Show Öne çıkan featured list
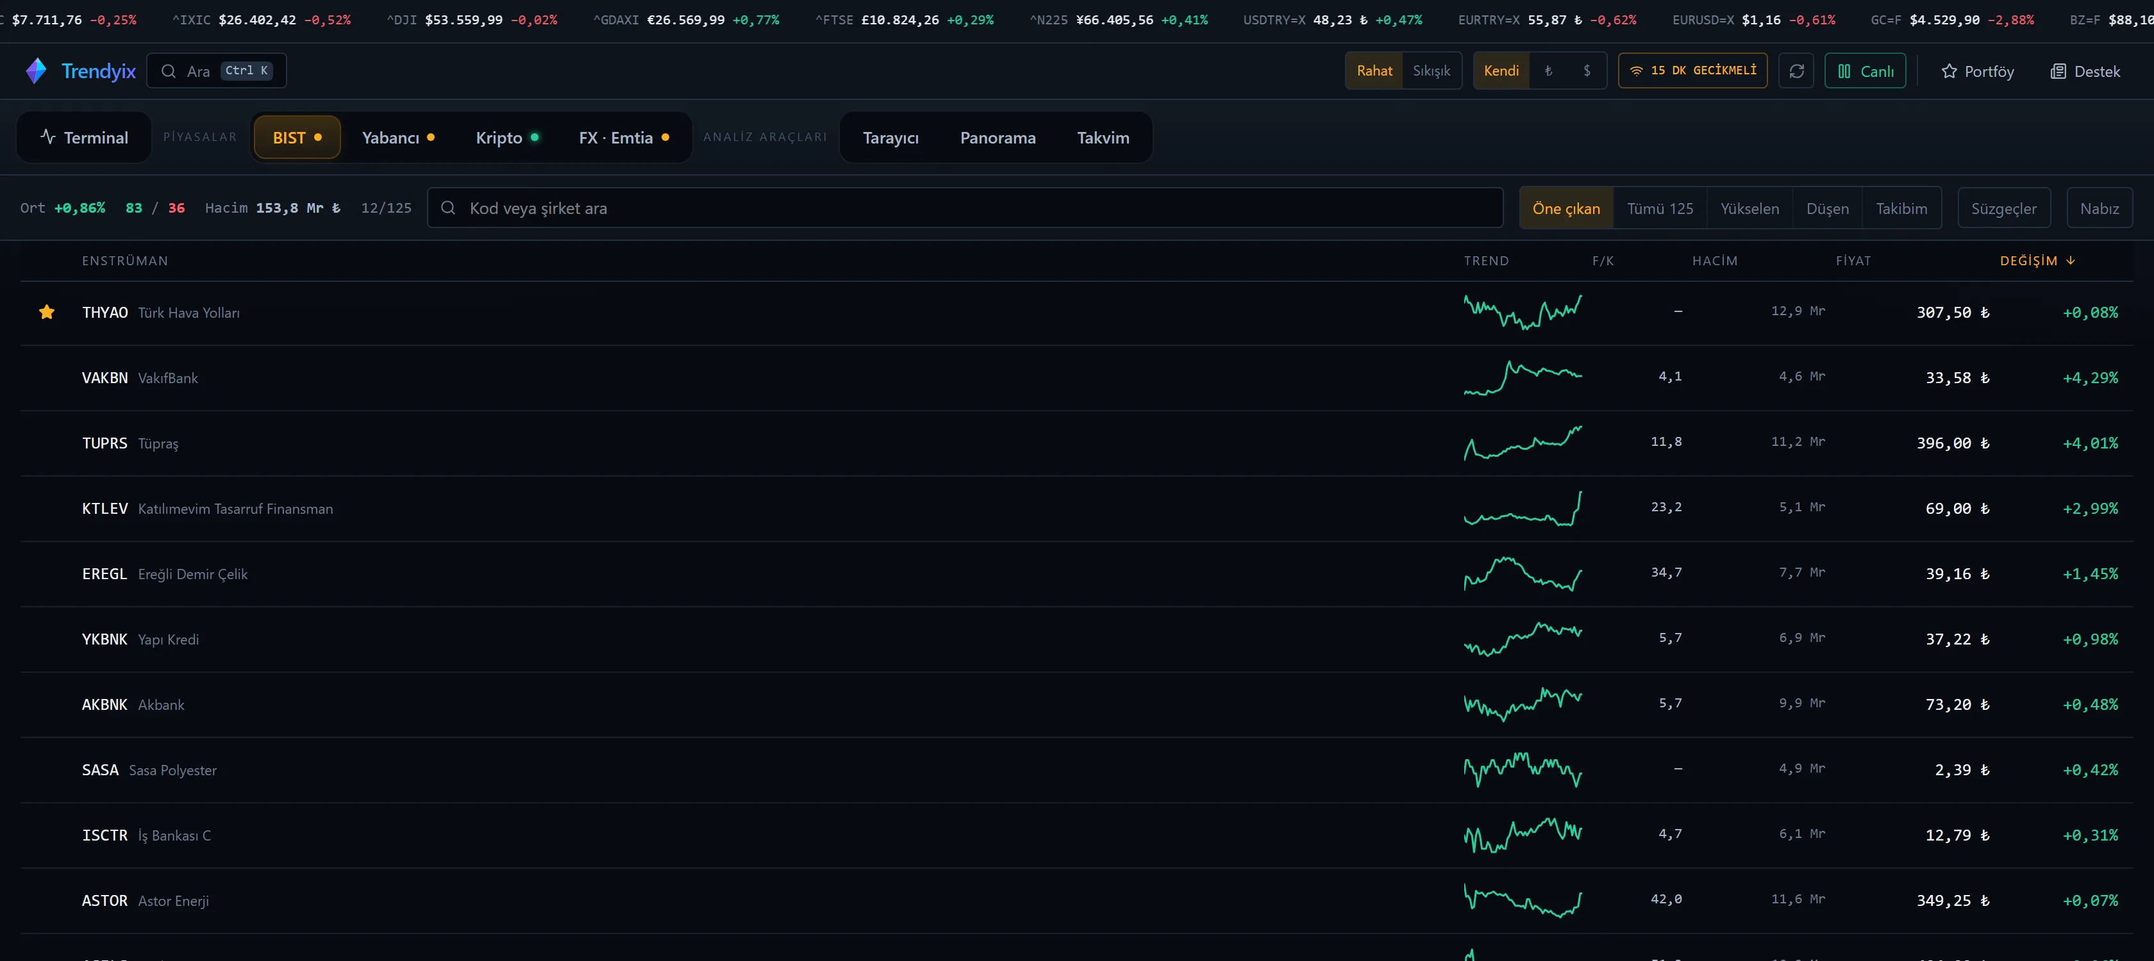This screenshot has width=2154, height=961. (x=1565, y=208)
